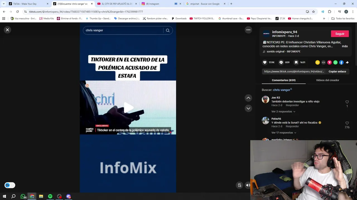This screenshot has width=357, height=200.
Task: Open infomixperu_94 profile name
Action: coord(284,32)
